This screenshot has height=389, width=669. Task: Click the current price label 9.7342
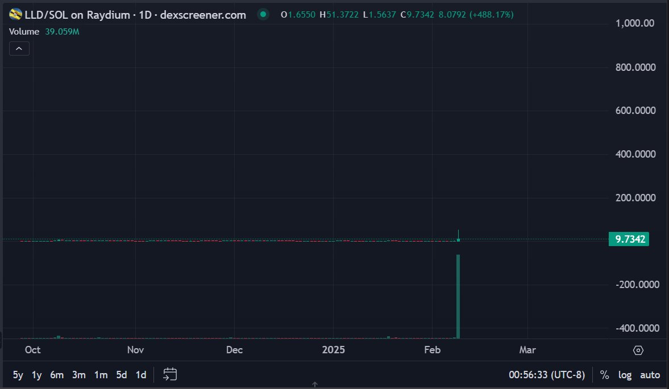pyautogui.click(x=629, y=239)
